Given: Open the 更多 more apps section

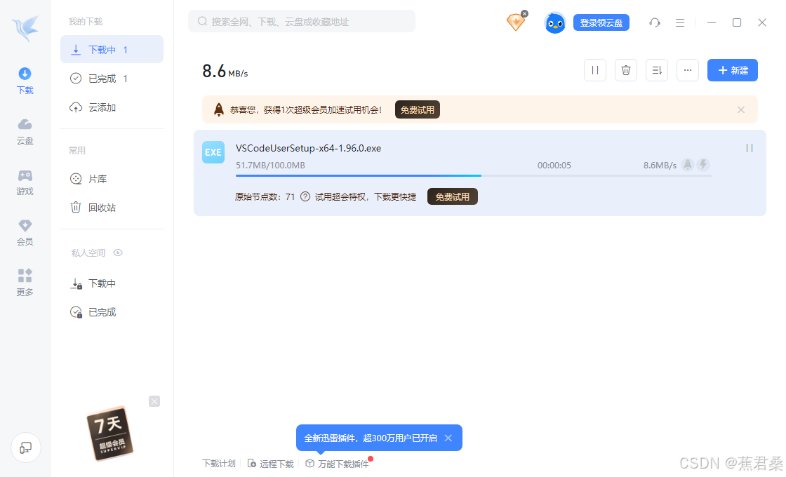Looking at the screenshot, I should tap(25, 283).
